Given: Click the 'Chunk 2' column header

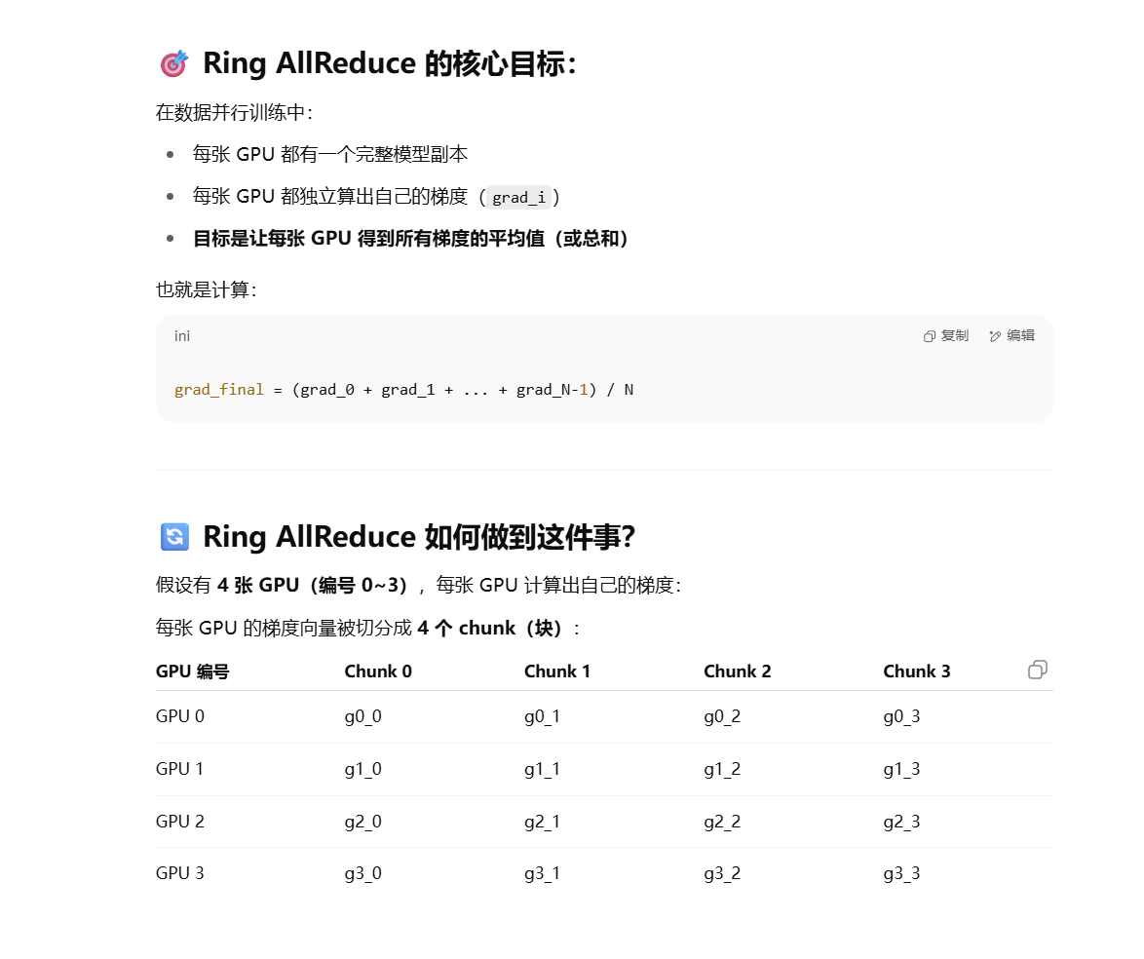Looking at the screenshot, I should (737, 671).
